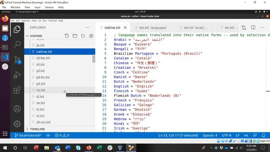Viewport: 270px width, 152px height.
Task: Open Skype from Windows taskbar
Action: (x=78, y=148)
